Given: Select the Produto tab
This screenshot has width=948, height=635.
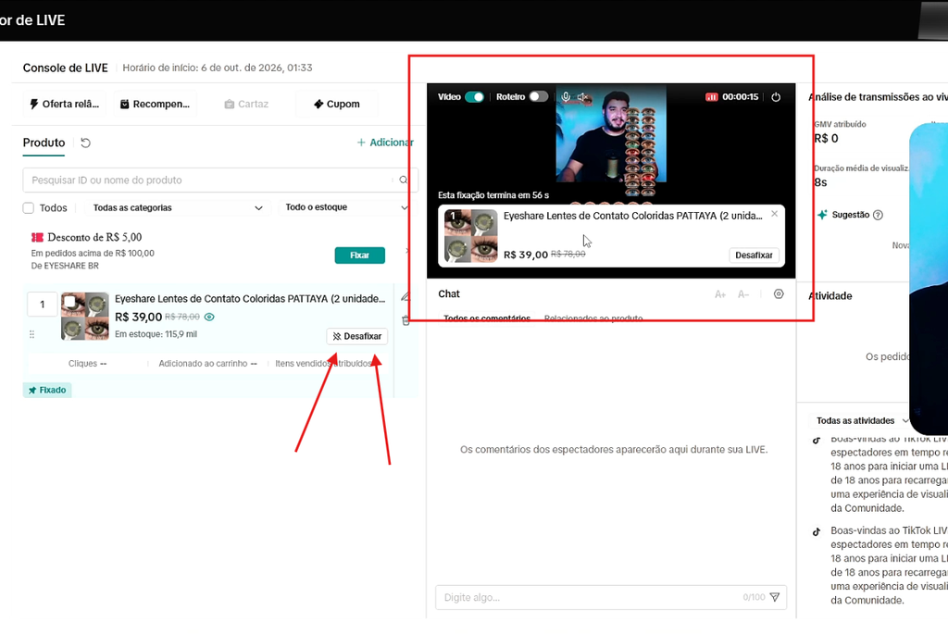Looking at the screenshot, I should tap(44, 143).
